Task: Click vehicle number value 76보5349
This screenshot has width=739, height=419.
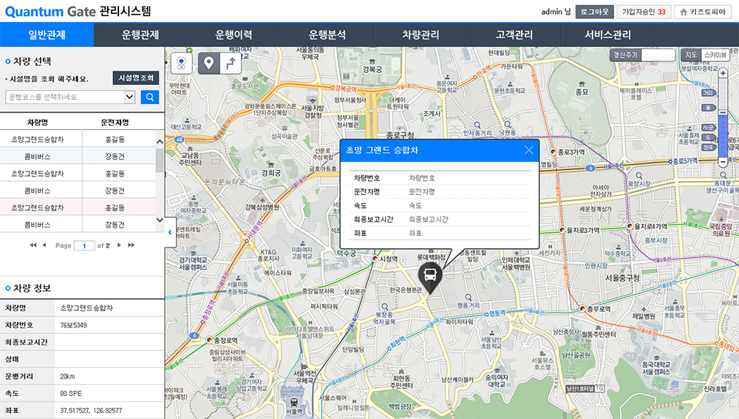Action: 73,325
